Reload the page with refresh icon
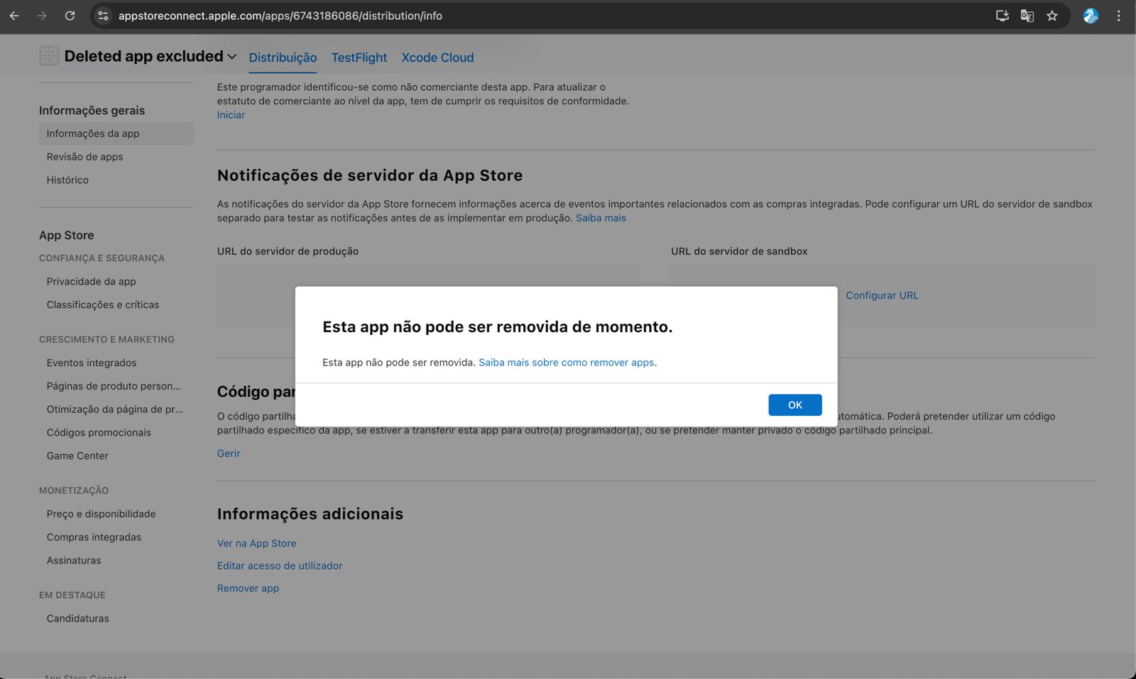This screenshot has width=1136, height=679. click(x=70, y=16)
